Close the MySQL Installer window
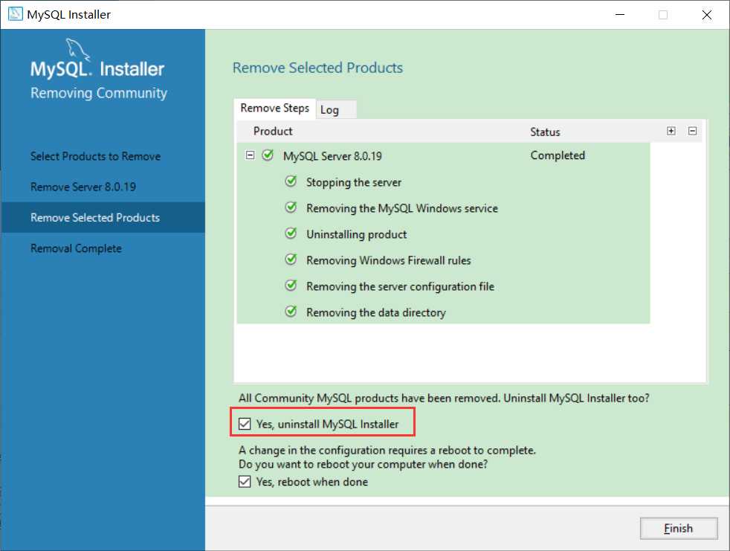The height and width of the screenshot is (551, 730). (x=707, y=14)
